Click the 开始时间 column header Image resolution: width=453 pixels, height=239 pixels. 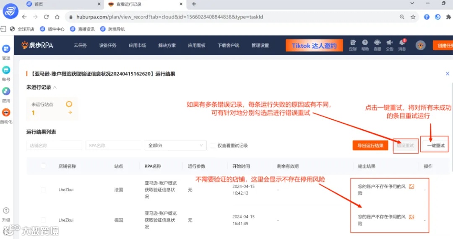pos(241,166)
